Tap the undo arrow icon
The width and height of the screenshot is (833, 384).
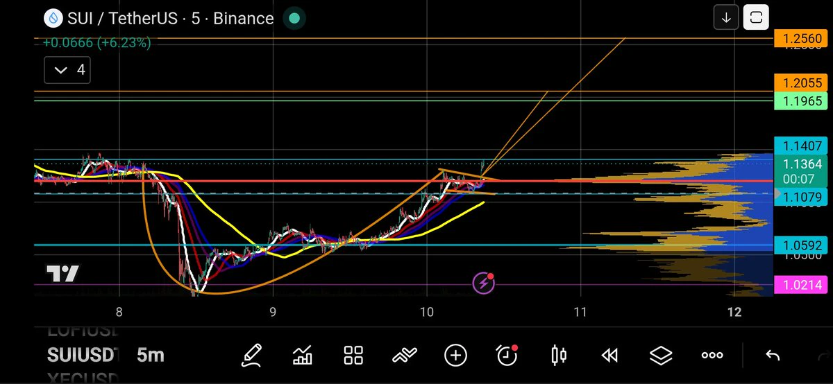(x=772, y=356)
